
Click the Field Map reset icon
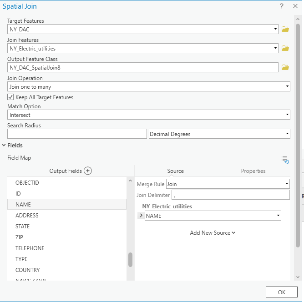pos(285,160)
